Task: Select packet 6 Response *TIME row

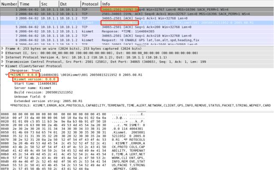Action: (137, 31)
